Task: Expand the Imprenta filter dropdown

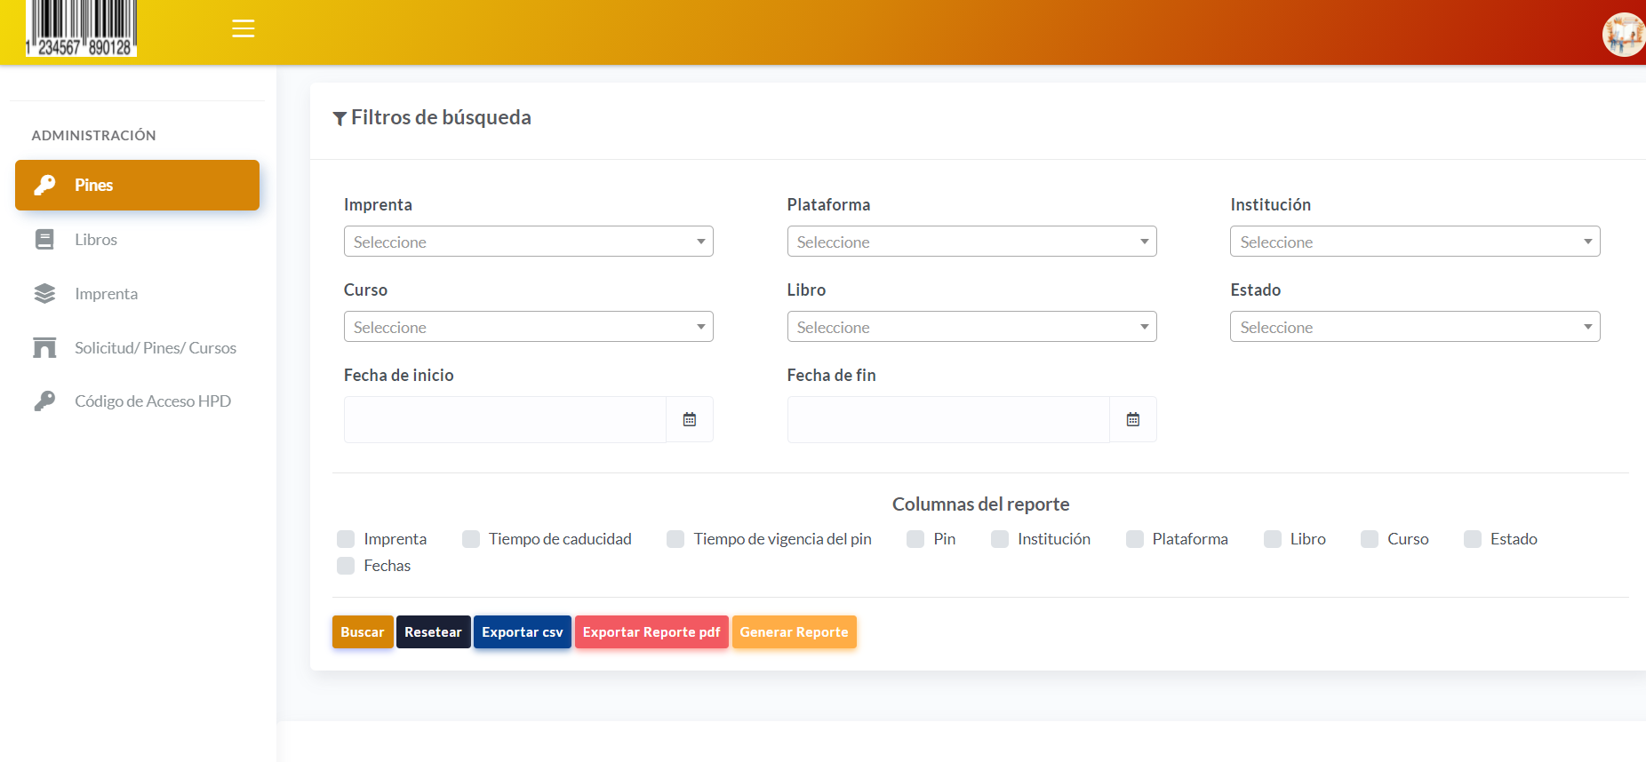Action: click(528, 242)
